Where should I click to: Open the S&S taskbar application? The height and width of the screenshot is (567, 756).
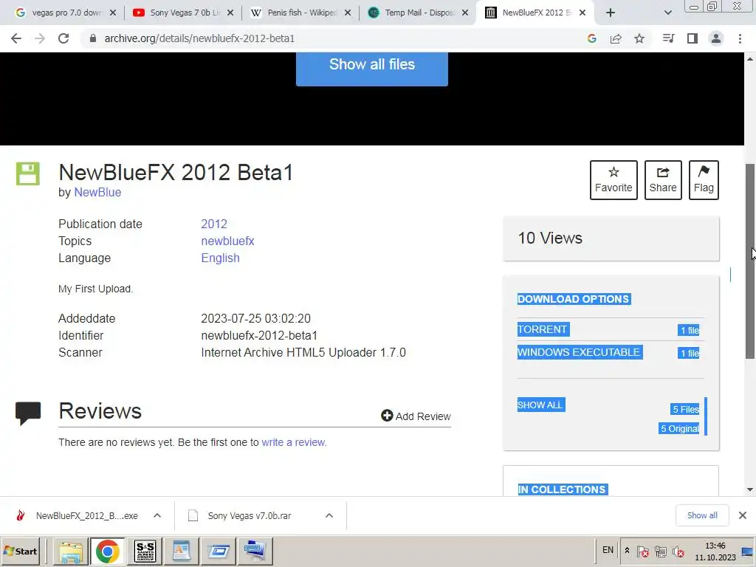145,551
